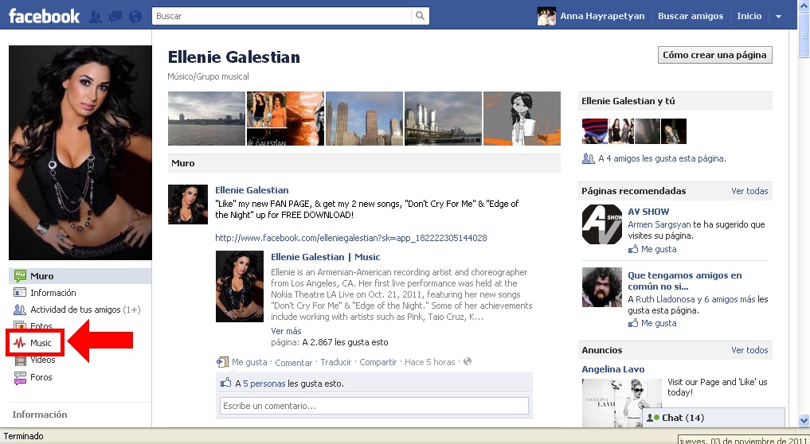Click Cómo crear una página button

pyautogui.click(x=715, y=55)
